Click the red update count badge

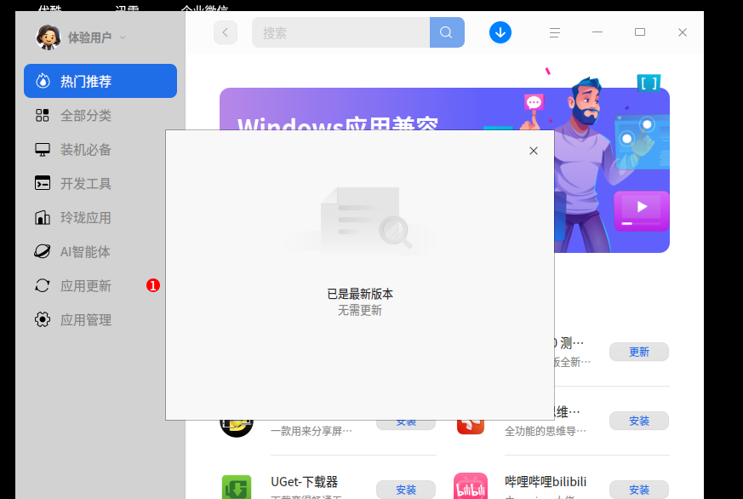(153, 285)
